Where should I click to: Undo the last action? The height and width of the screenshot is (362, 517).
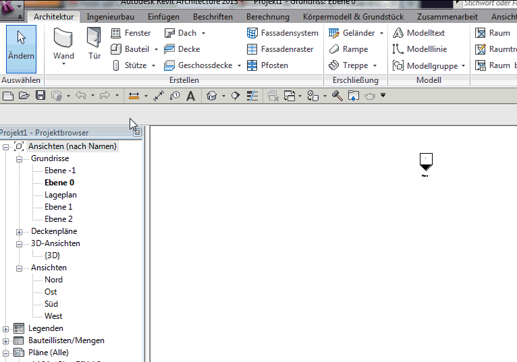[81, 96]
